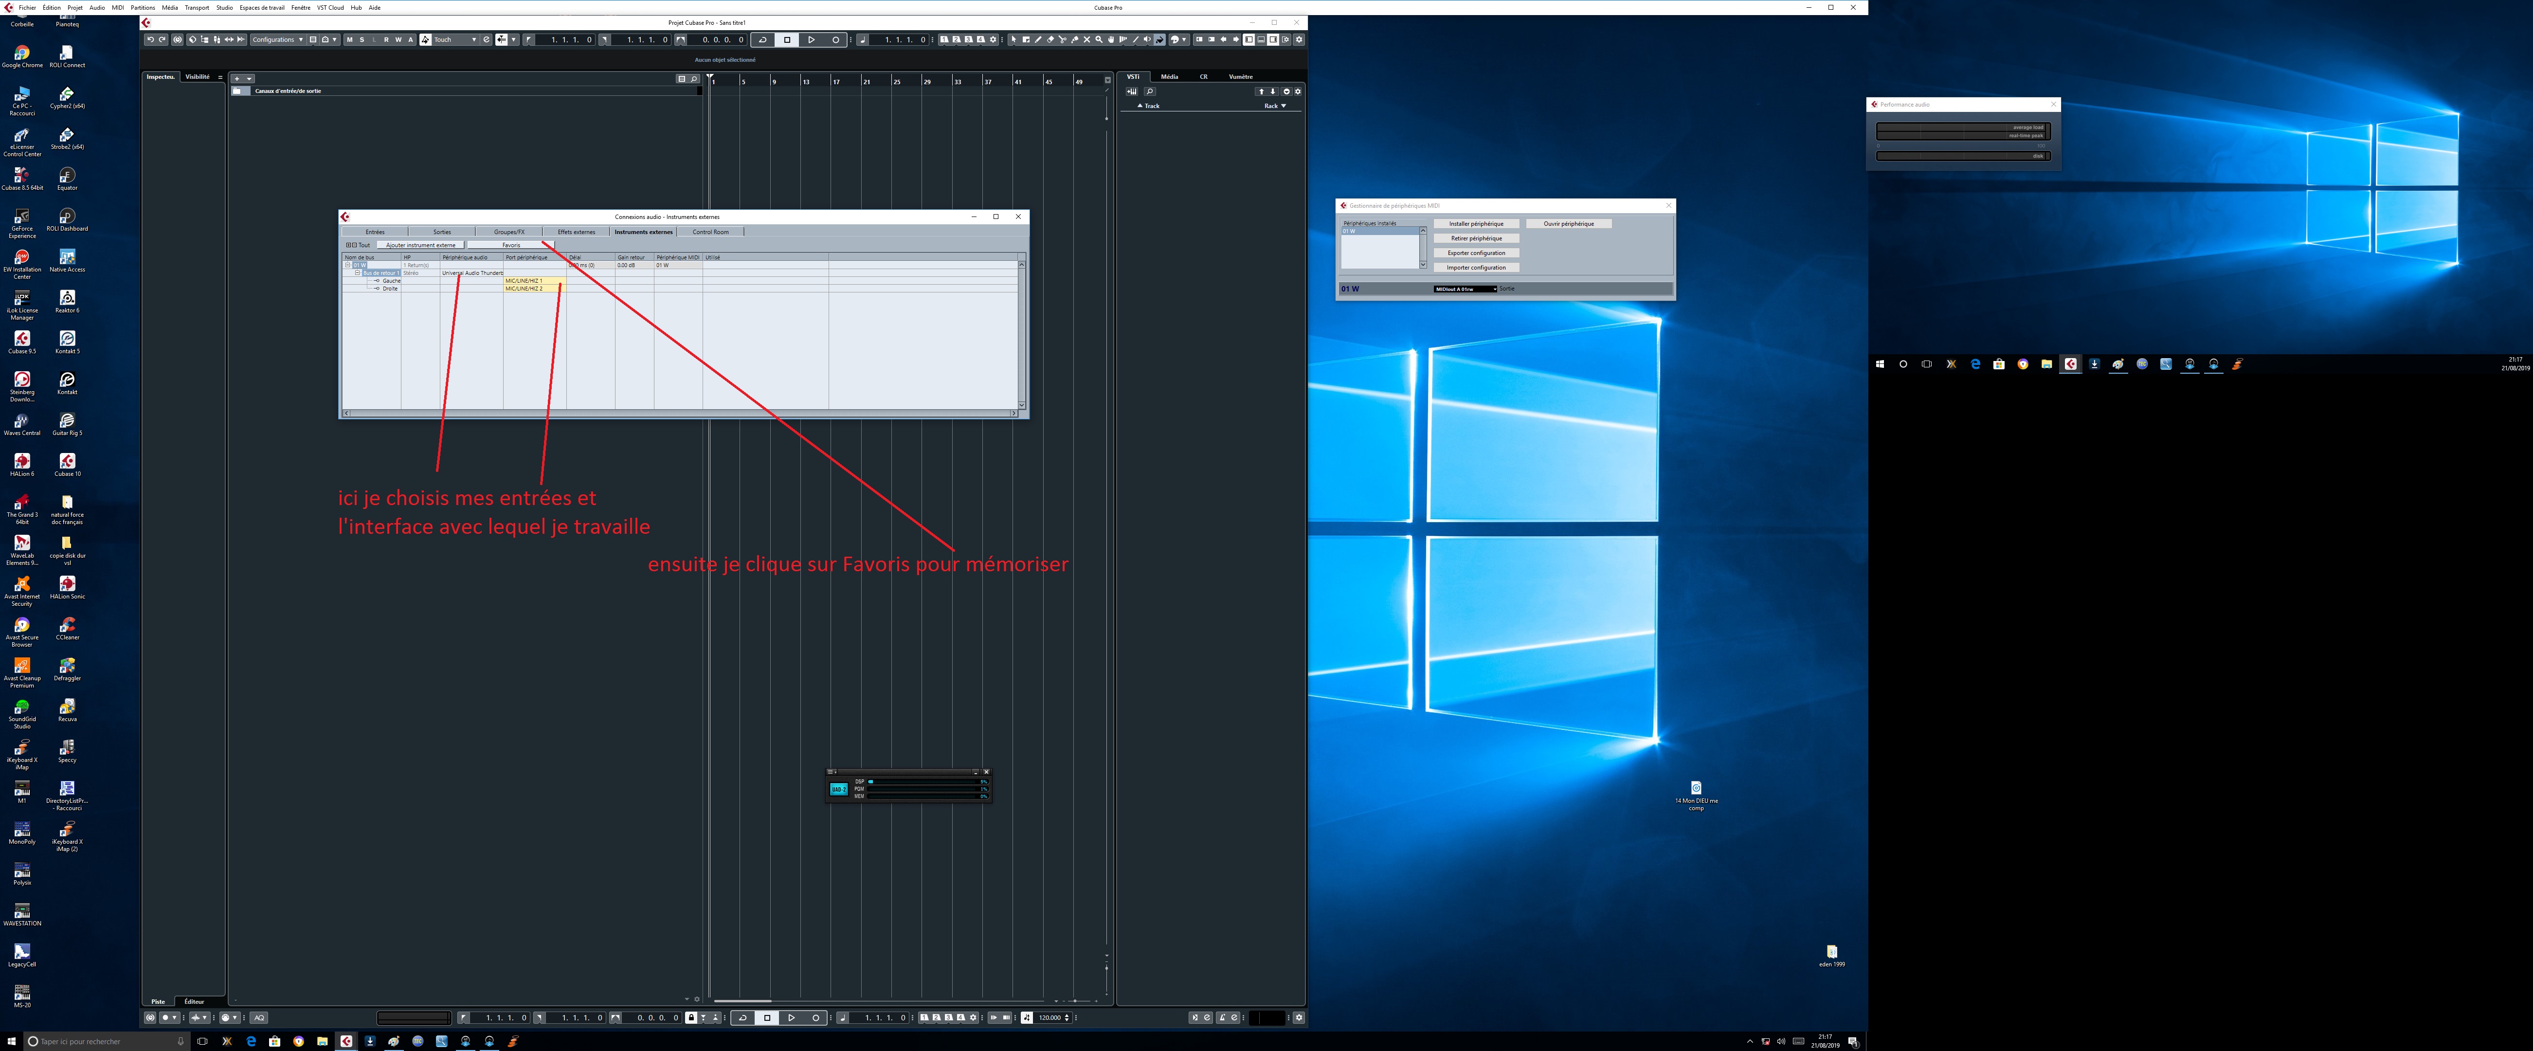Toggle the Cycle loop button

pyautogui.click(x=763, y=39)
